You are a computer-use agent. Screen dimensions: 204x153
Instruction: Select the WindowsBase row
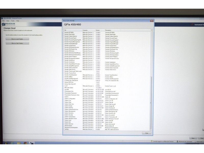[92, 126]
